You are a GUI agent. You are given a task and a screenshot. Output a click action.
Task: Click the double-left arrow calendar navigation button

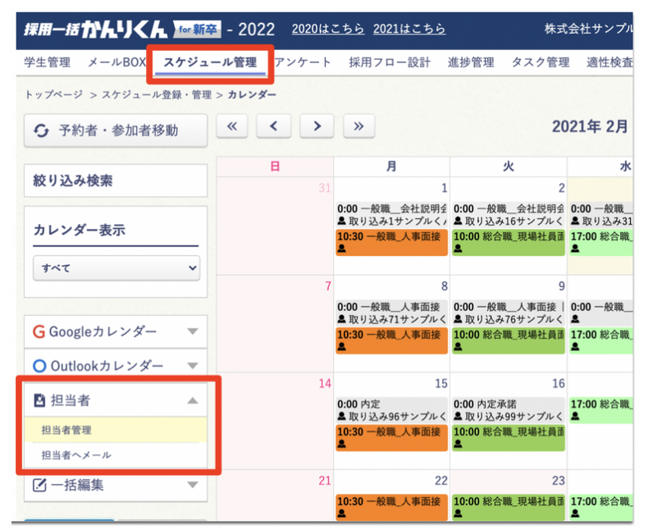click(x=232, y=126)
